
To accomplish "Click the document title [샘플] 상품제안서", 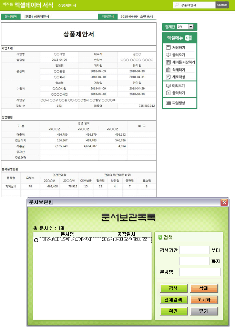I will [37, 17].
